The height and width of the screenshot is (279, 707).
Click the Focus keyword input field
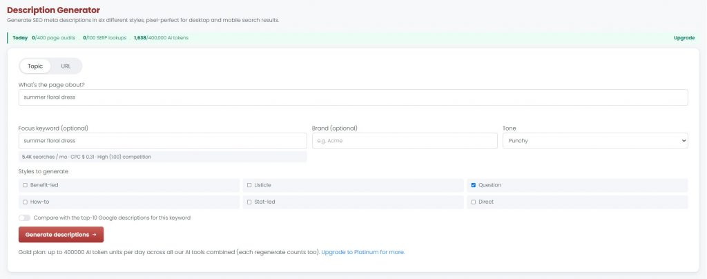click(x=162, y=141)
